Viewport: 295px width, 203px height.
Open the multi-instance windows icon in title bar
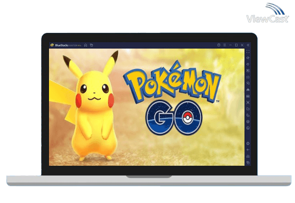92,45
